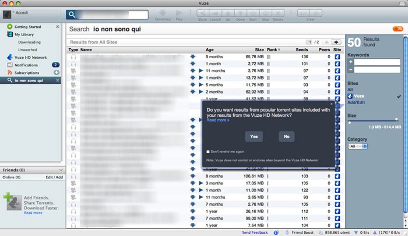Click the Notifications badge showing 2
The image size is (408, 236).
pyautogui.click(x=56, y=65)
